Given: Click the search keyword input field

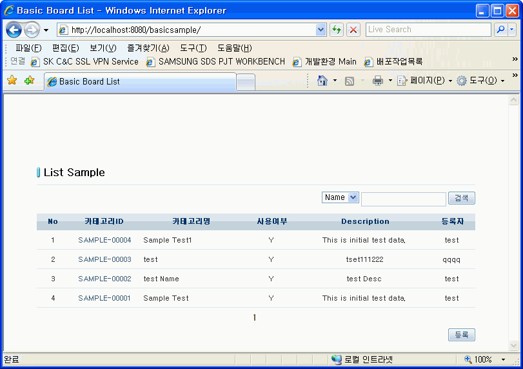Looking at the screenshot, I should (x=403, y=199).
